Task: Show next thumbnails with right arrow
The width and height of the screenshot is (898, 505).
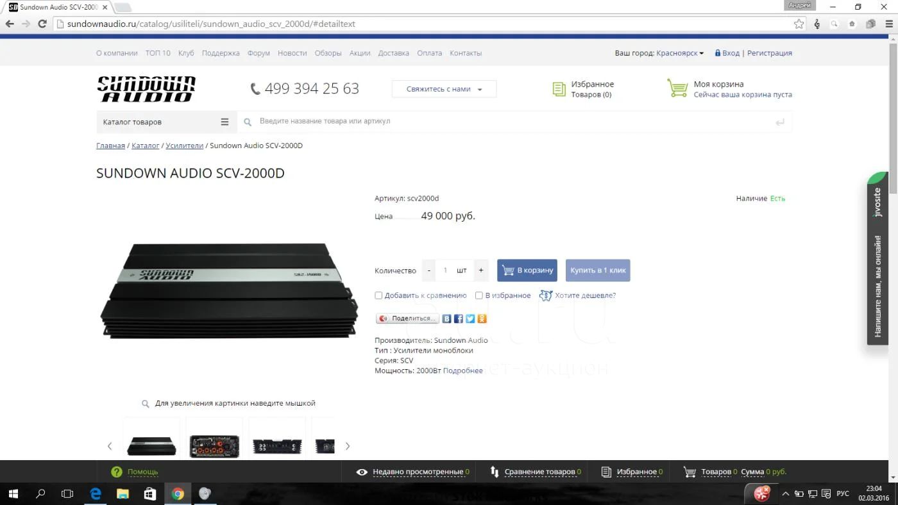Action: coord(348,446)
